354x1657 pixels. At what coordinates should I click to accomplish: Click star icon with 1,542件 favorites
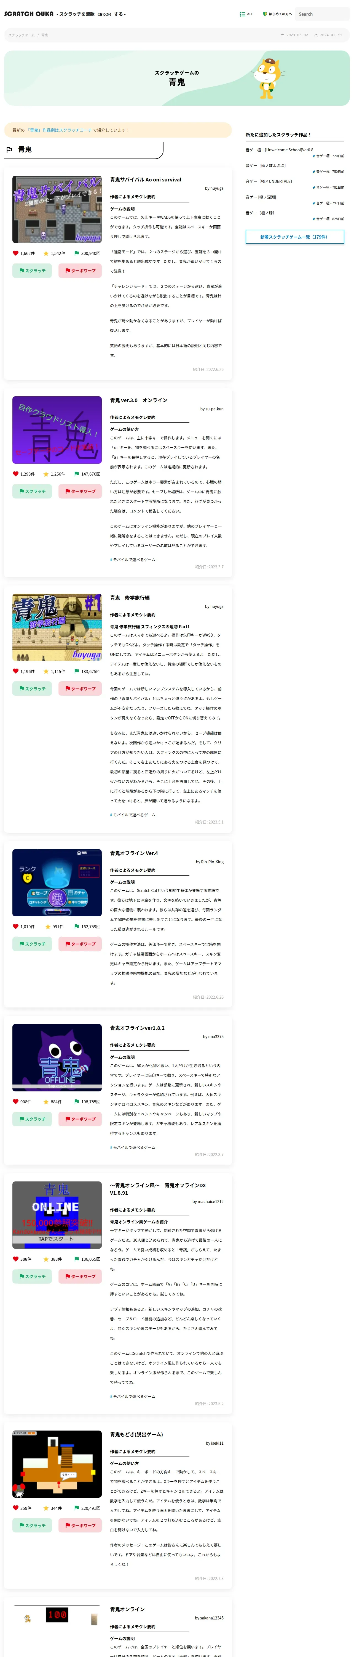point(46,254)
